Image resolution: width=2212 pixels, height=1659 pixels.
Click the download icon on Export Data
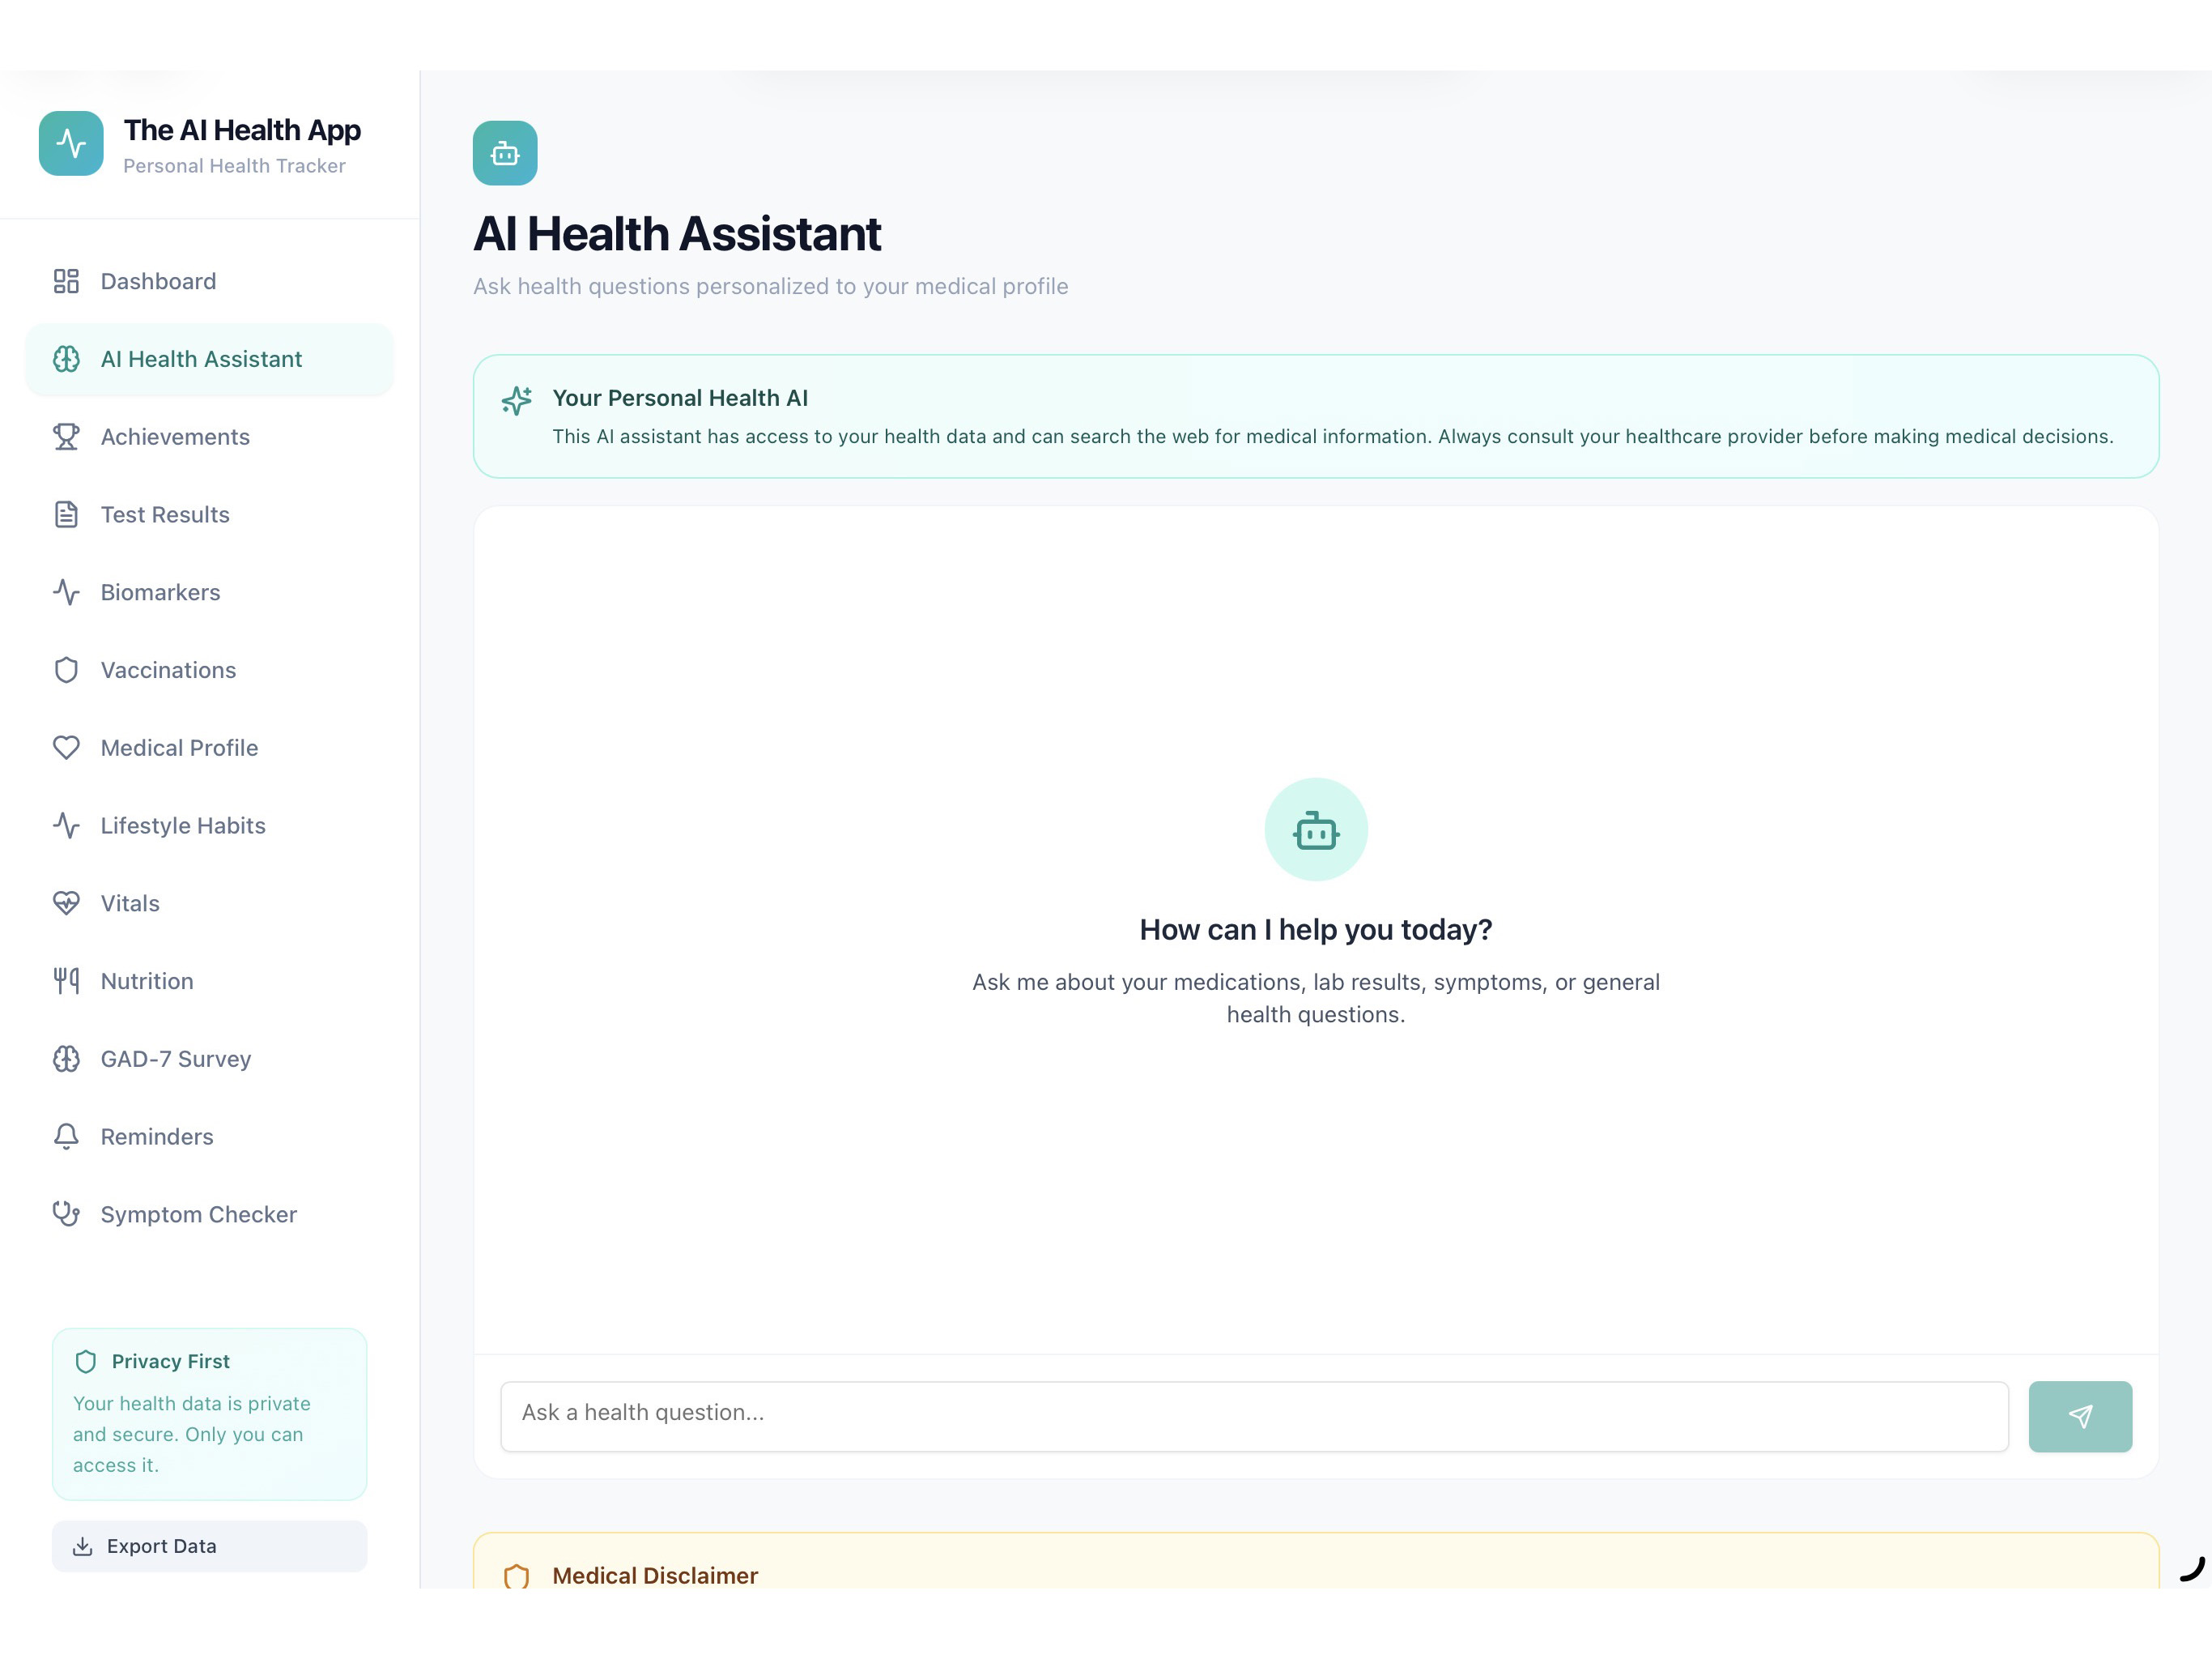point(83,1547)
